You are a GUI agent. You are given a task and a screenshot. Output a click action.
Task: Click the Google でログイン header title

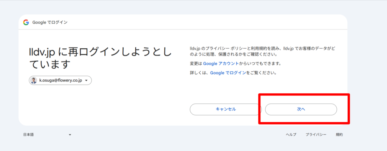coord(50,22)
